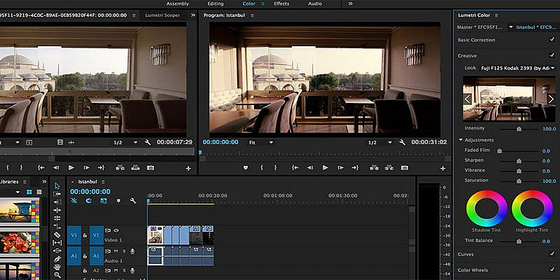The width and height of the screenshot is (560, 280).
Task: Toggle the Basic Correction checkbox
Action: click(x=552, y=40)
